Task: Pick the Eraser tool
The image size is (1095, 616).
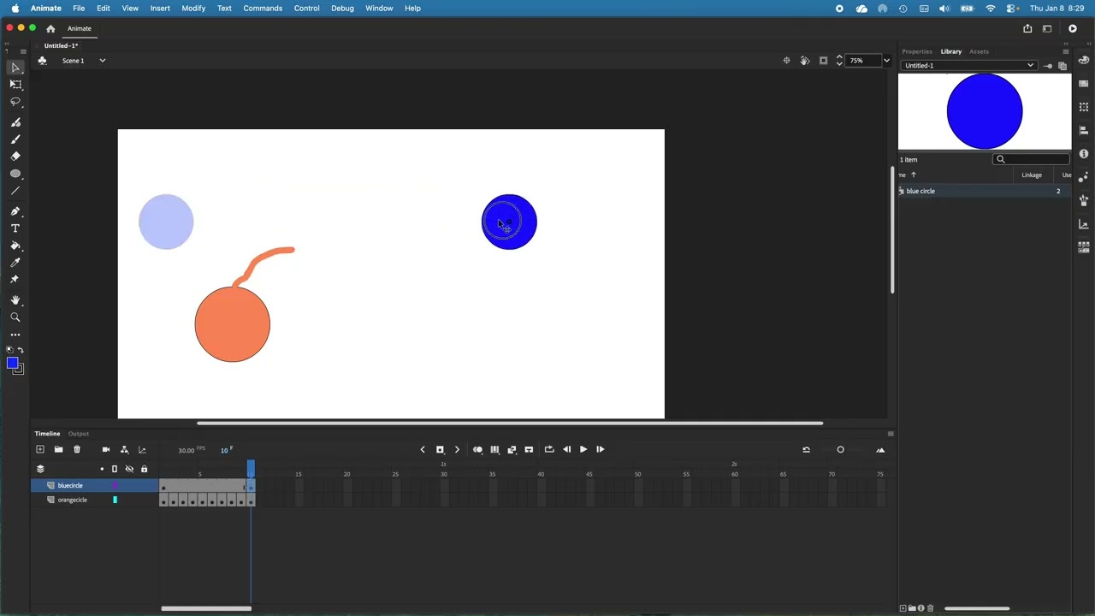Action: [15, 156]
